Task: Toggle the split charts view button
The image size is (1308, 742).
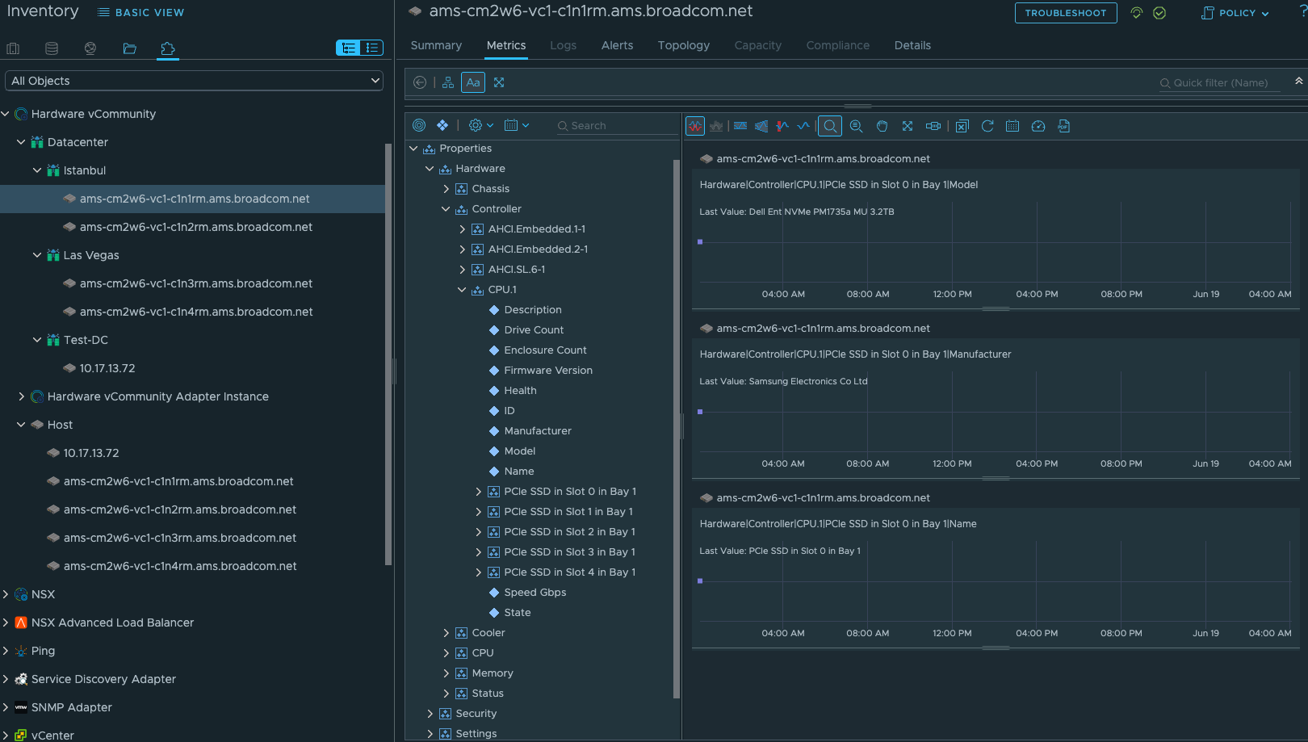Action: pos(695,126)
